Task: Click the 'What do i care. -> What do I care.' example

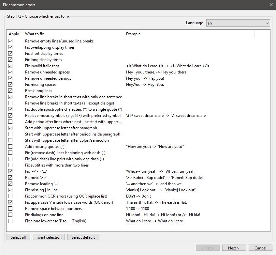Action: coord(155,221)
